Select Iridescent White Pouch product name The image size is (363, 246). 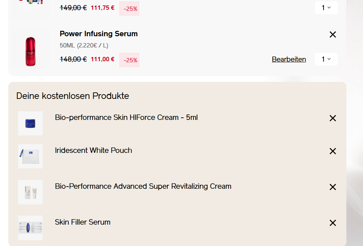tap(93, 150)
